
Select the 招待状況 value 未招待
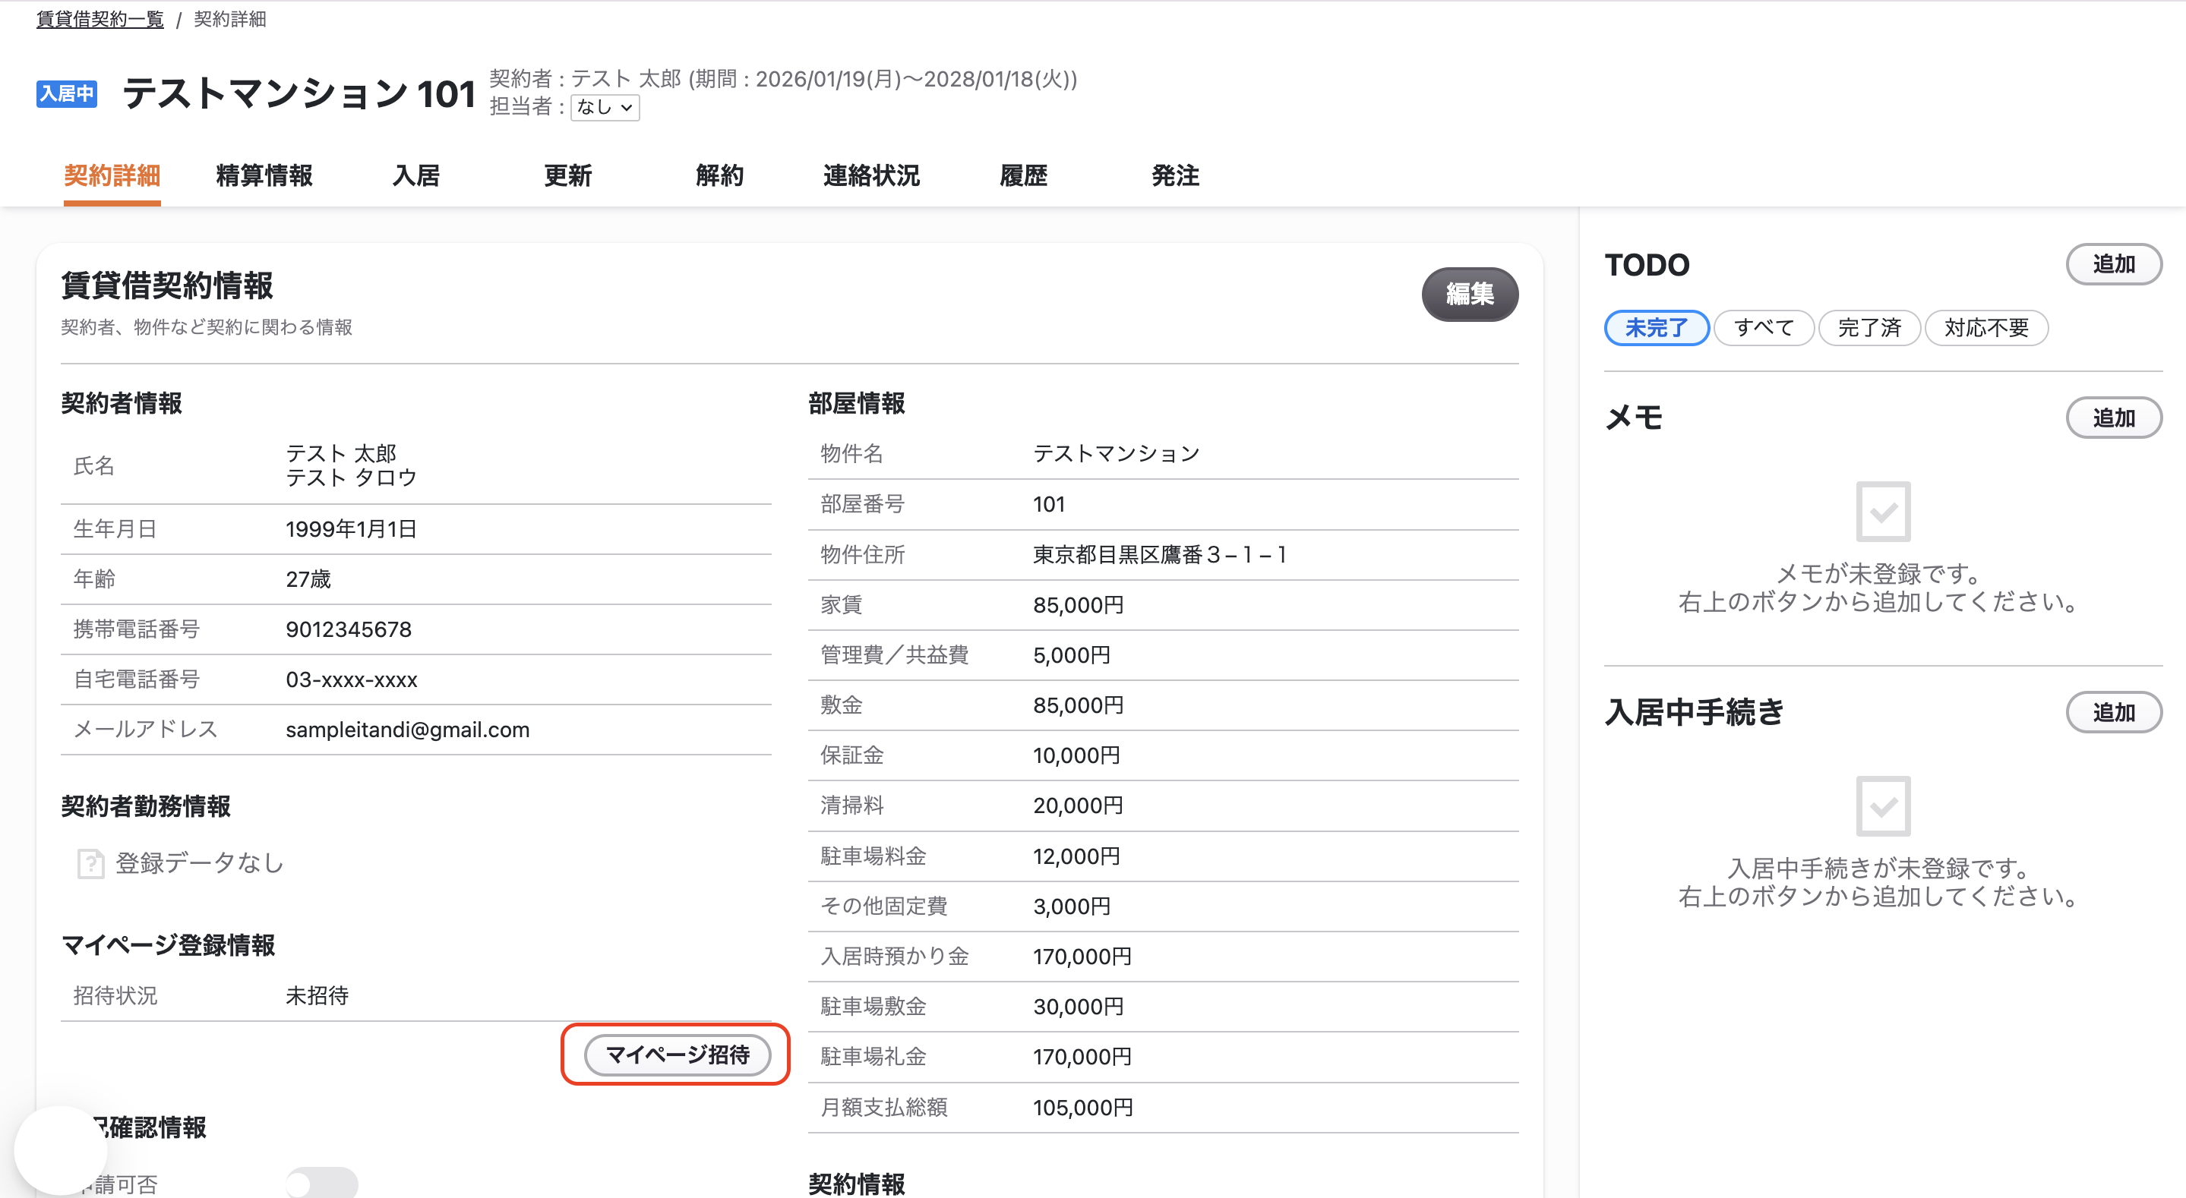317,995
